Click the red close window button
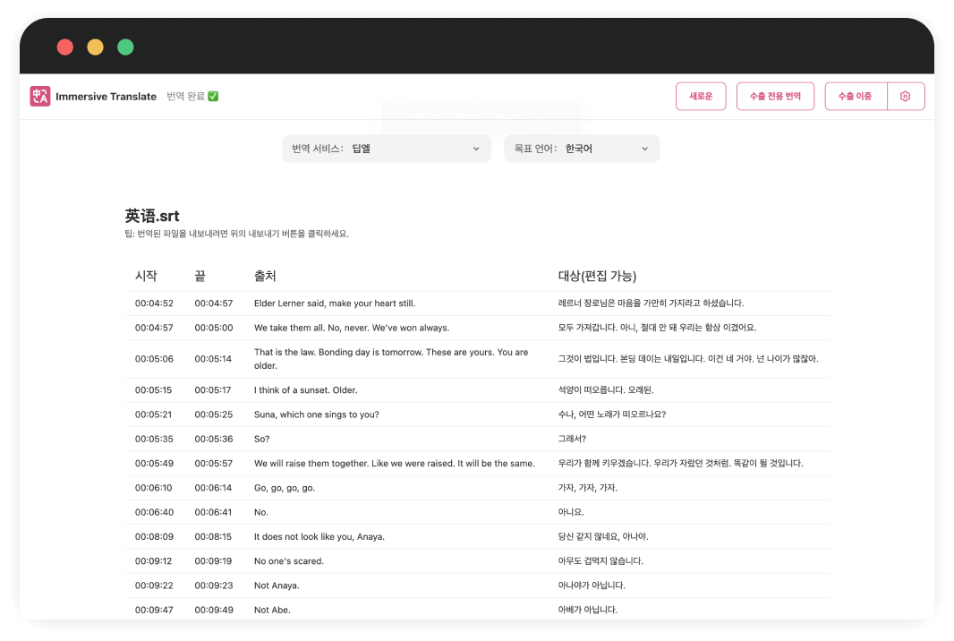 point(65,47)
